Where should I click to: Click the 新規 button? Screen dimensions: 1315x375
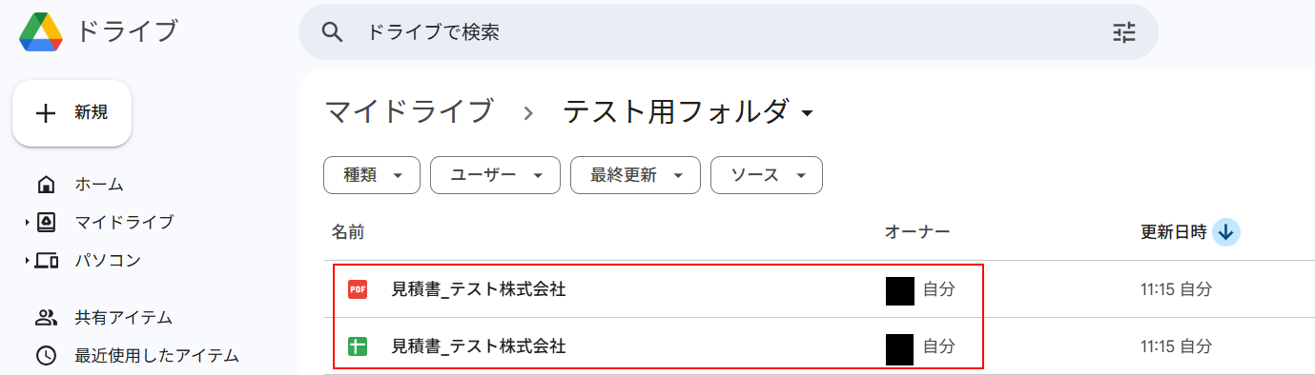click(72, 113)
